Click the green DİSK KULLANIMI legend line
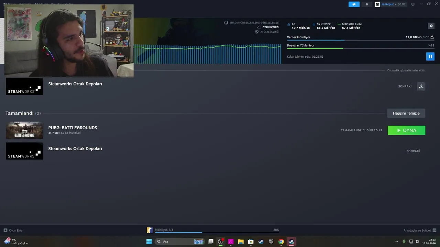 coord(339,24)
